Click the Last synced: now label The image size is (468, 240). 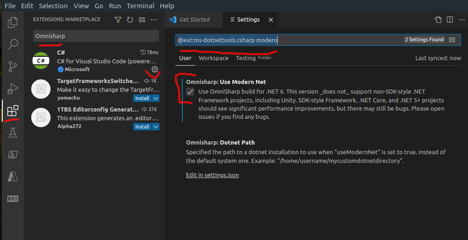(438, 58)
